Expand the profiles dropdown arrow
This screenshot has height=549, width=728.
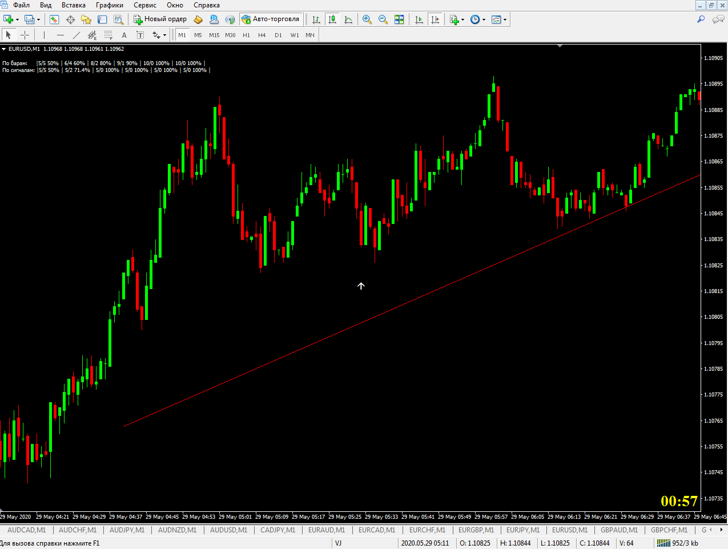(x=38, y=19)
